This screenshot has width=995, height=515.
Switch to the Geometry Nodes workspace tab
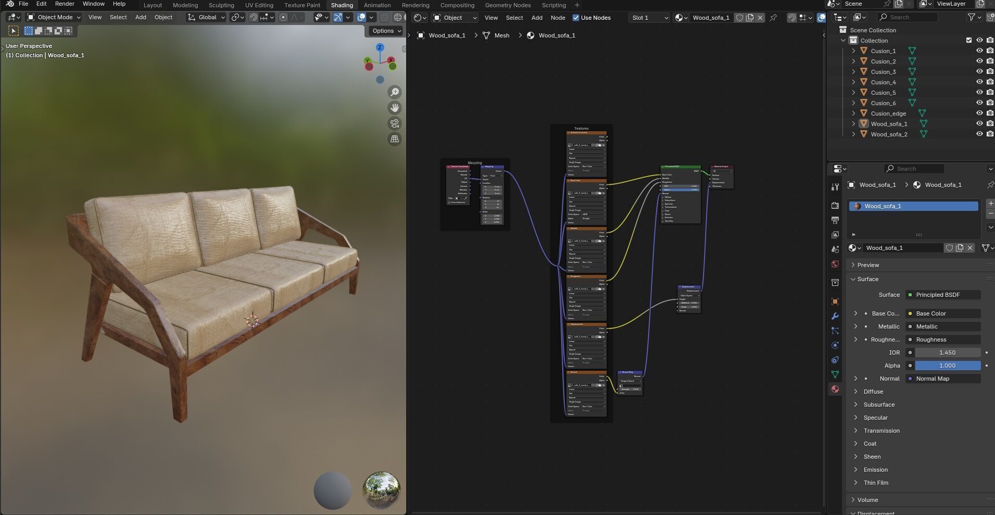[508, 5]
